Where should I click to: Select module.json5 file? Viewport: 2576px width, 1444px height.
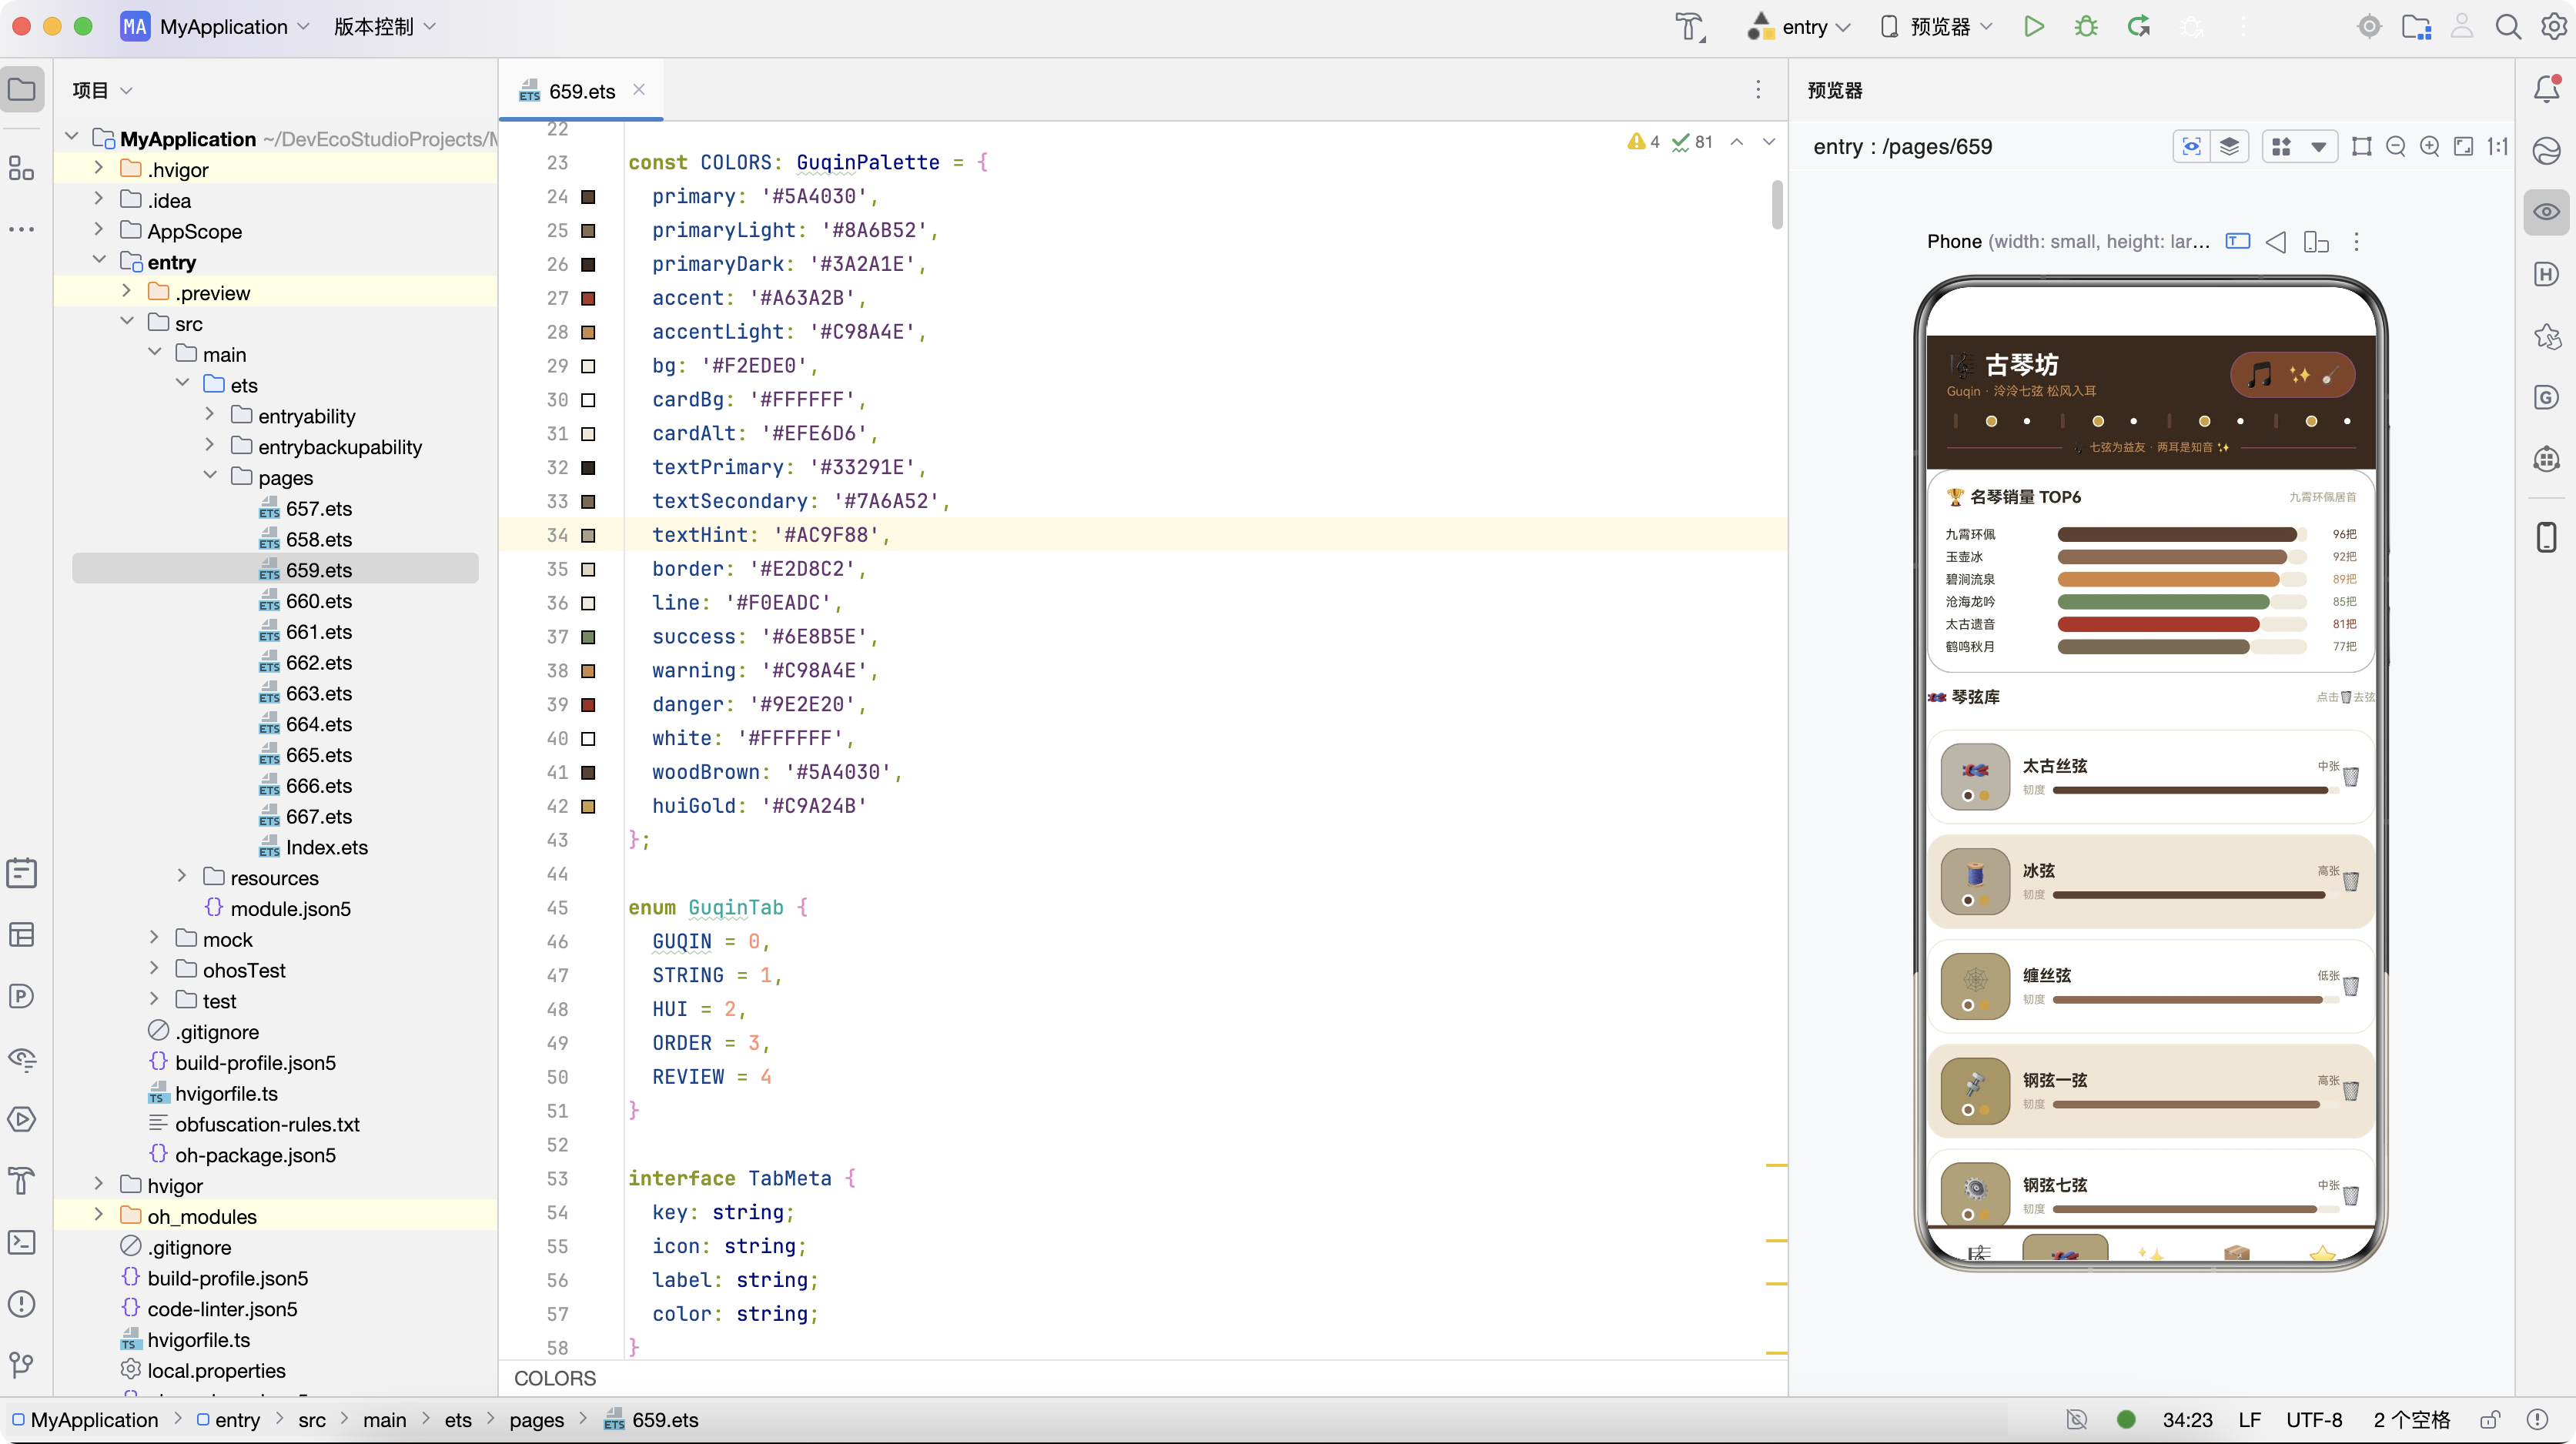278,908
